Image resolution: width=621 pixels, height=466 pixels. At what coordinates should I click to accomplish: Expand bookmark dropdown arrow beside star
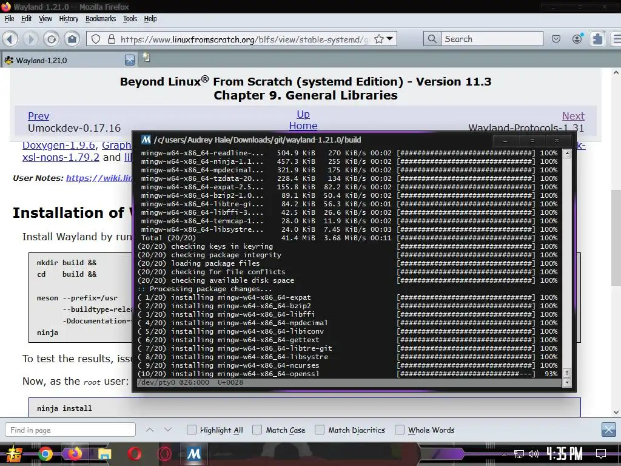point(390,39)
